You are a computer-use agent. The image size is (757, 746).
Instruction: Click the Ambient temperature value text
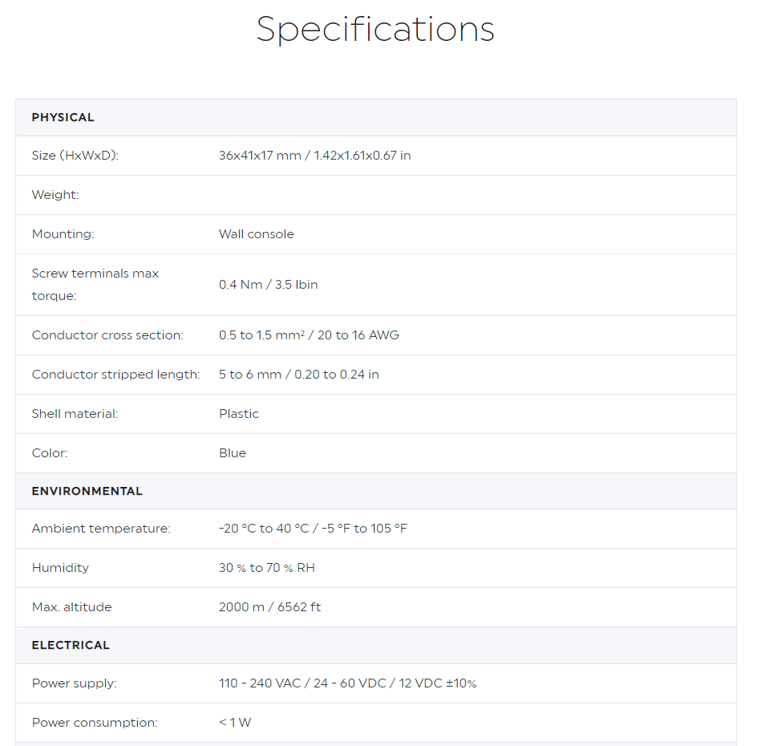click(x=313, y=529)
